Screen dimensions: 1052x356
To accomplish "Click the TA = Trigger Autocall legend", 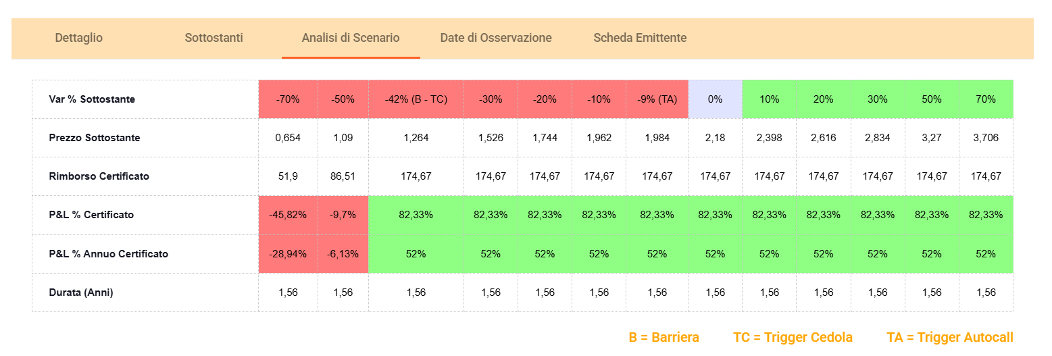I will (x=949, y=337).
